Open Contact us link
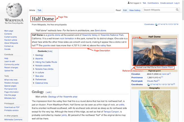Screen dimensions: 184x122 (9, 46)
